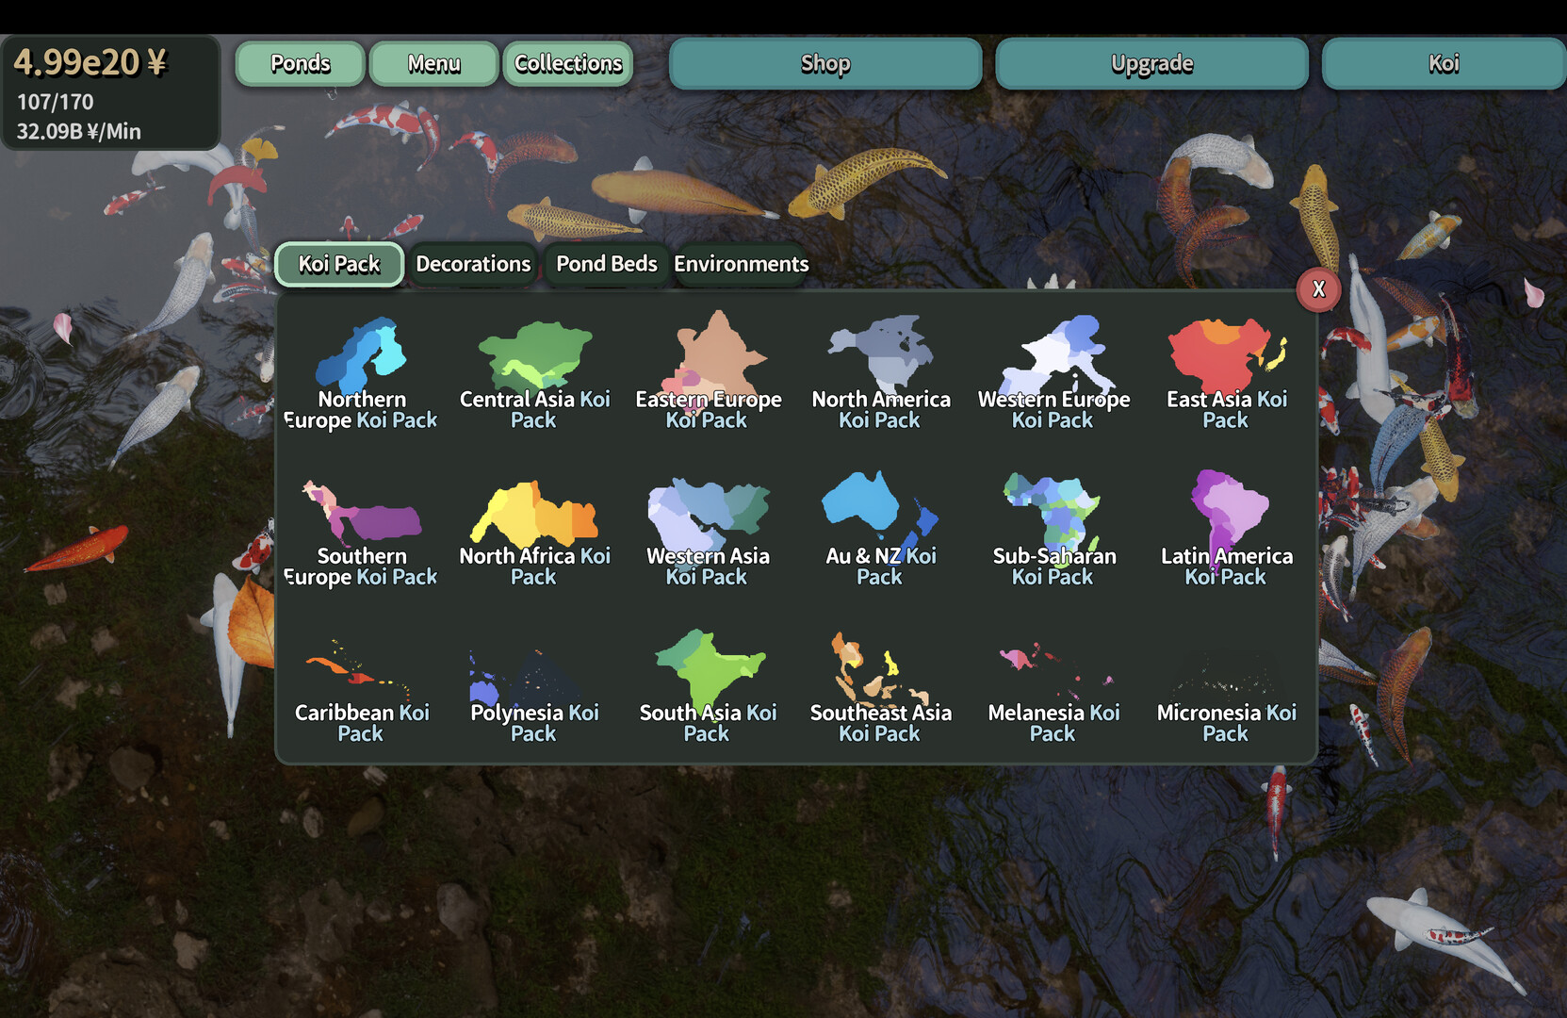Open the Collections screen
This screenshot has height=1018, width=1567.
[x=567, y=63]
